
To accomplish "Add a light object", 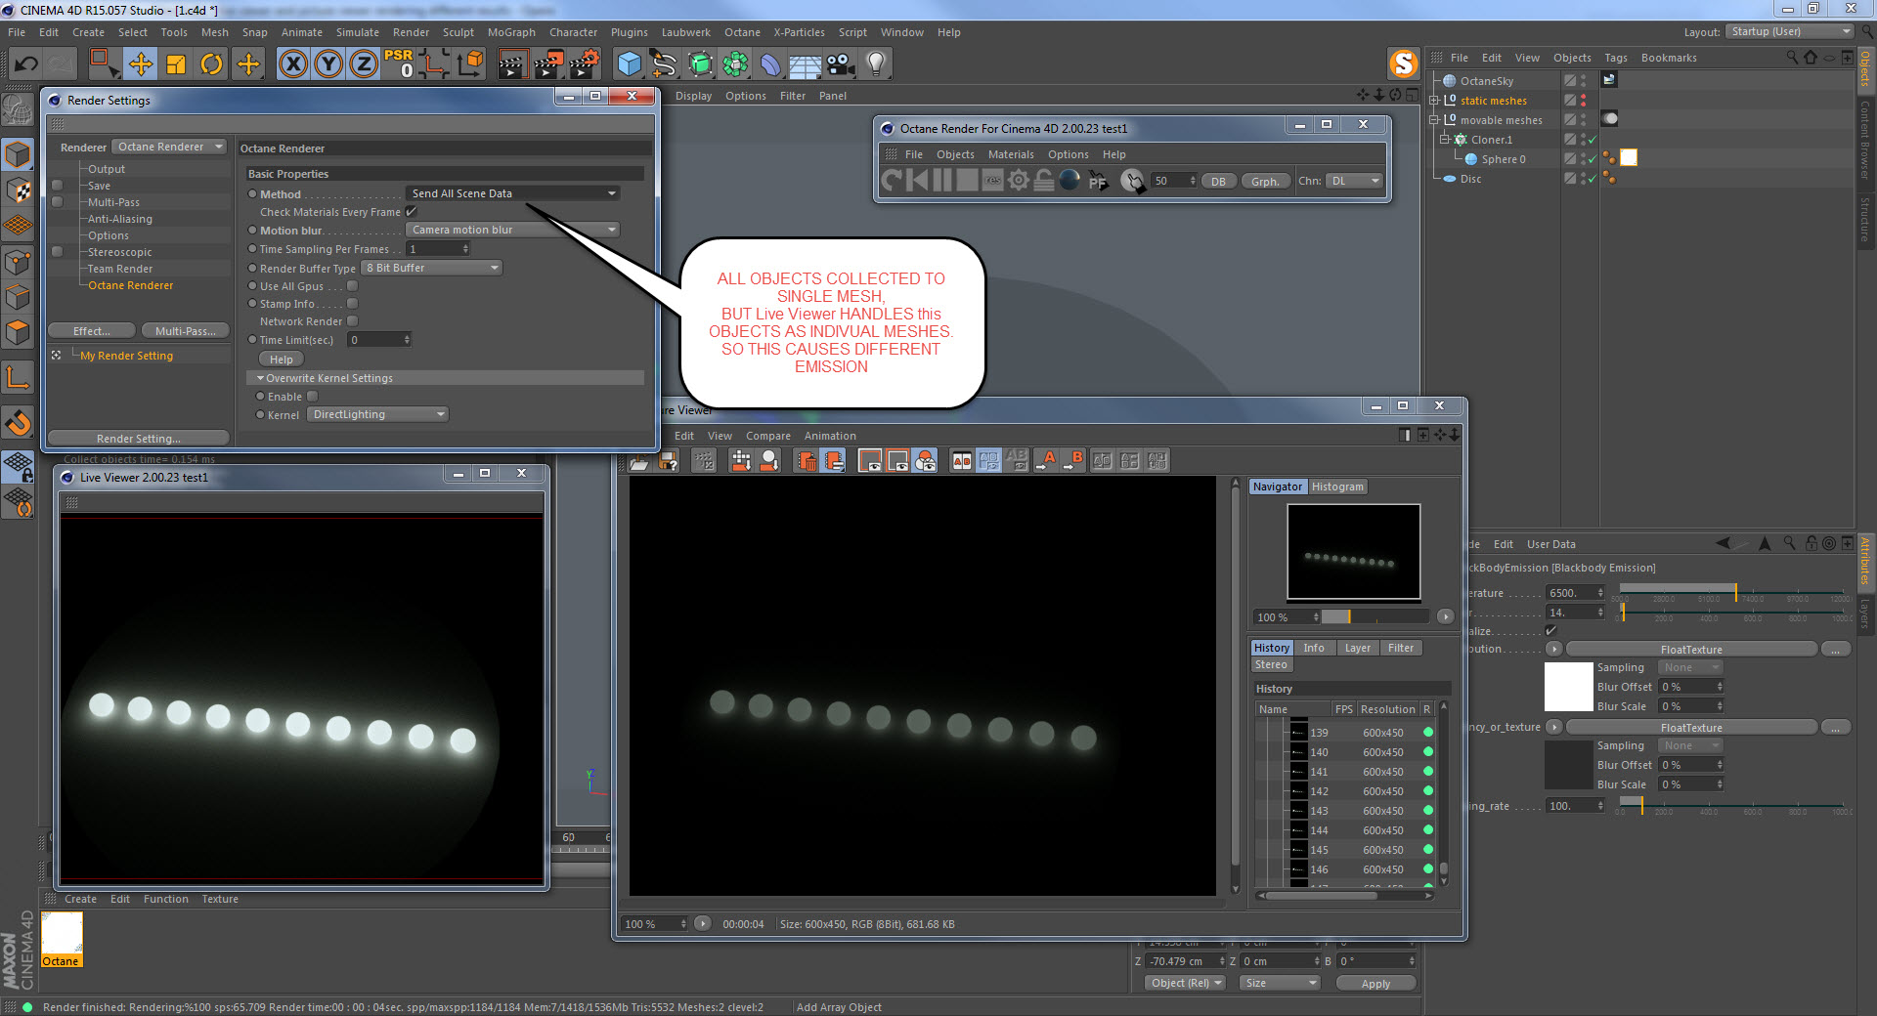I will (876, 64).
